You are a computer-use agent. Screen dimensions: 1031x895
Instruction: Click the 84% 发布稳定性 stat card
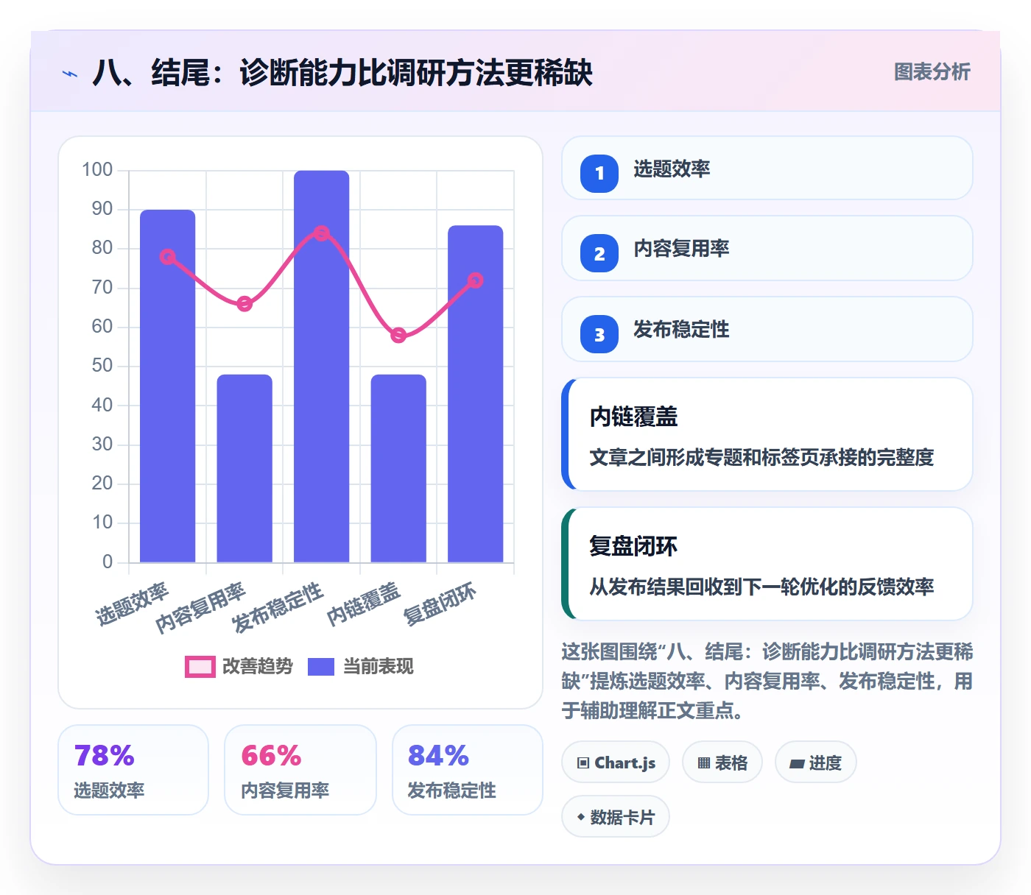point(468,770)
